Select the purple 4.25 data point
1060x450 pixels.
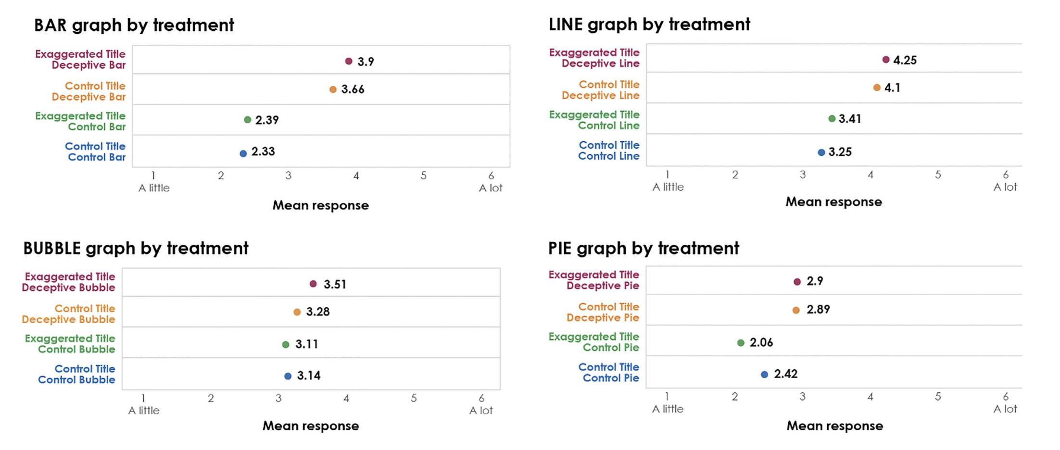coord(886,60)
